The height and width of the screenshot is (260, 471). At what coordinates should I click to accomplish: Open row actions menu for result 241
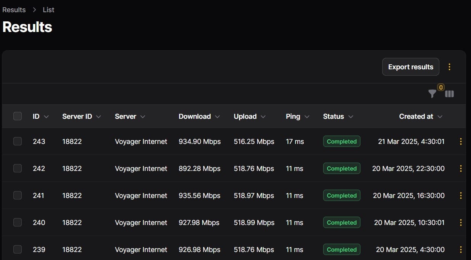(x=461, y=196)
